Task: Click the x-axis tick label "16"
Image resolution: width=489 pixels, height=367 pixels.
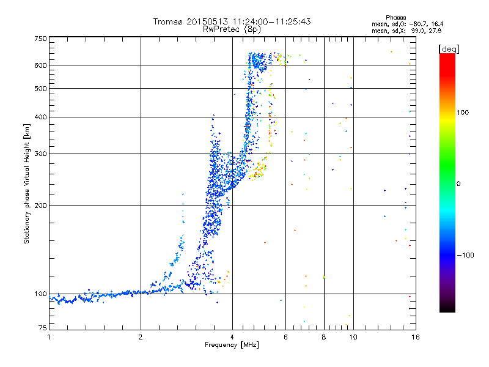Action: coord(416,337)
